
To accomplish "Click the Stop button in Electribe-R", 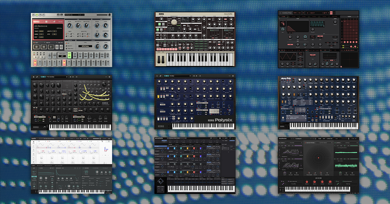I will click(44, 47).
